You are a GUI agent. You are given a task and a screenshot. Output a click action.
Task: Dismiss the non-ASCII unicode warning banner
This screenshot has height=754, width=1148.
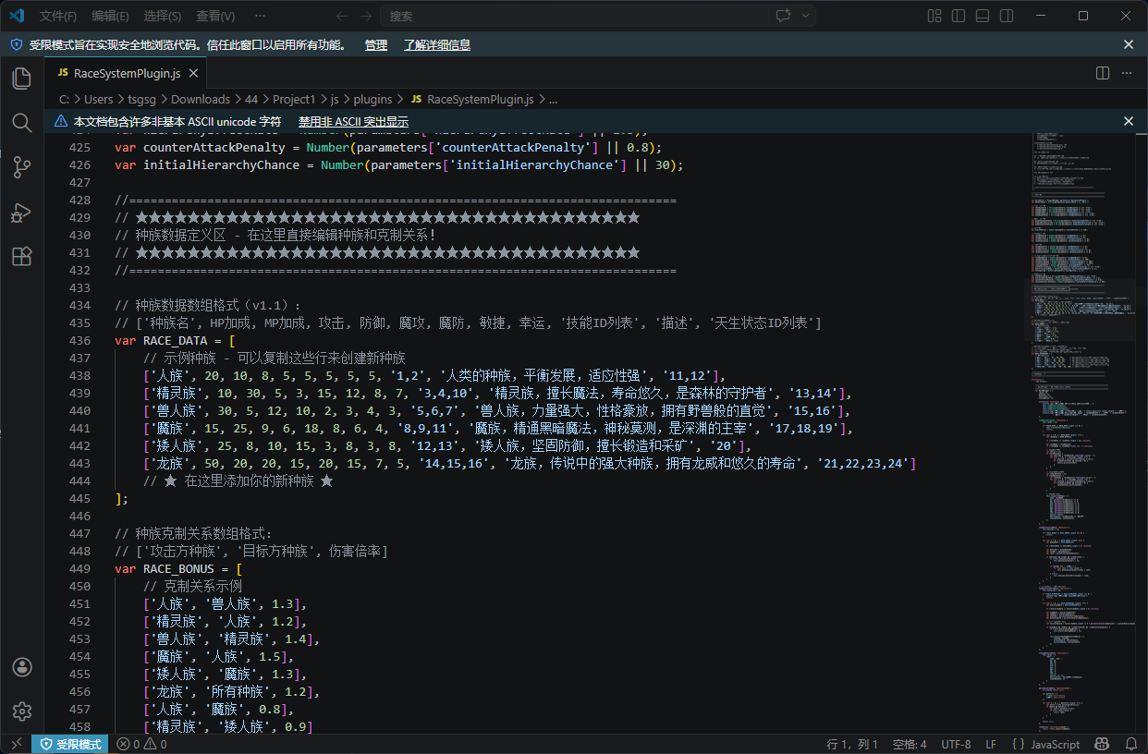(x=1128, y=121)
